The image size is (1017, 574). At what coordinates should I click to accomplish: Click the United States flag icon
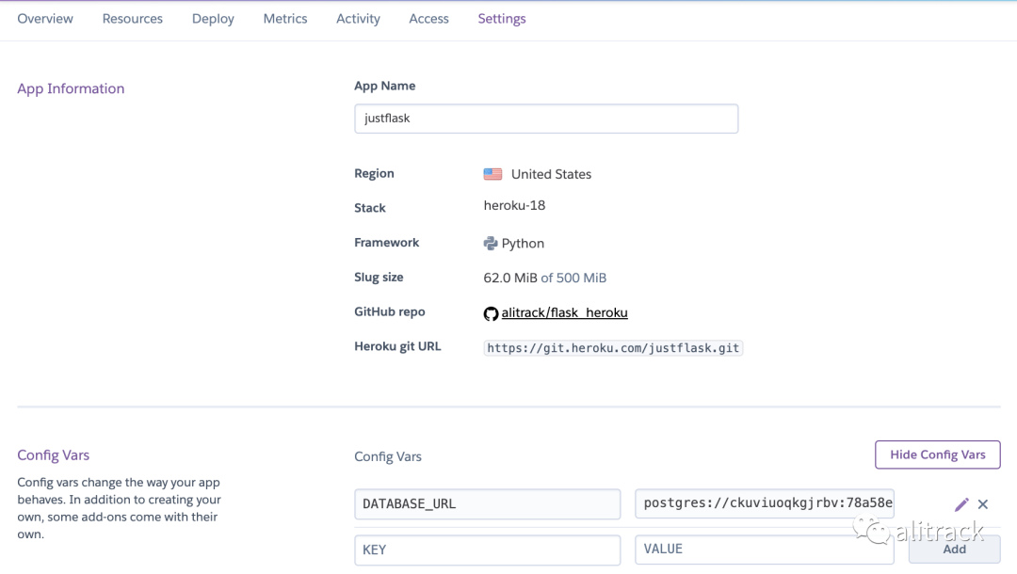click(492, 174)
